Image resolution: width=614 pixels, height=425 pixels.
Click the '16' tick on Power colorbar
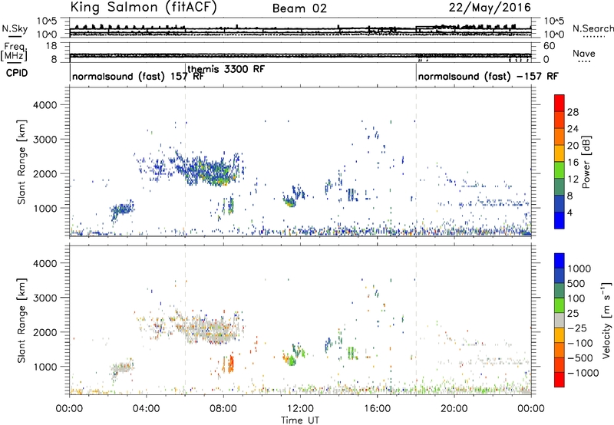coord(573,163)
